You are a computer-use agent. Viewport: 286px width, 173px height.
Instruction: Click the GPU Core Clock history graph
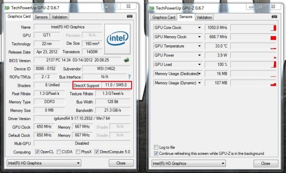[x=254, y=28]
